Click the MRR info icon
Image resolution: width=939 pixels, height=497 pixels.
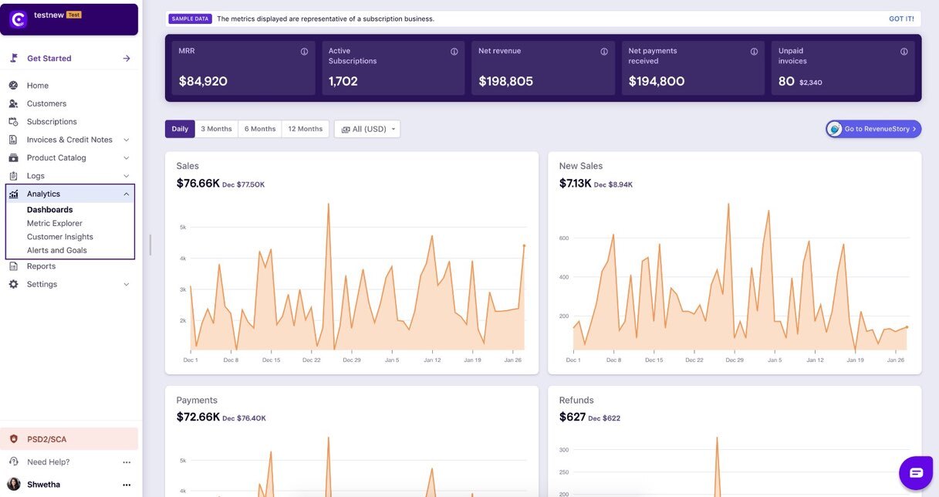point(304,52)
